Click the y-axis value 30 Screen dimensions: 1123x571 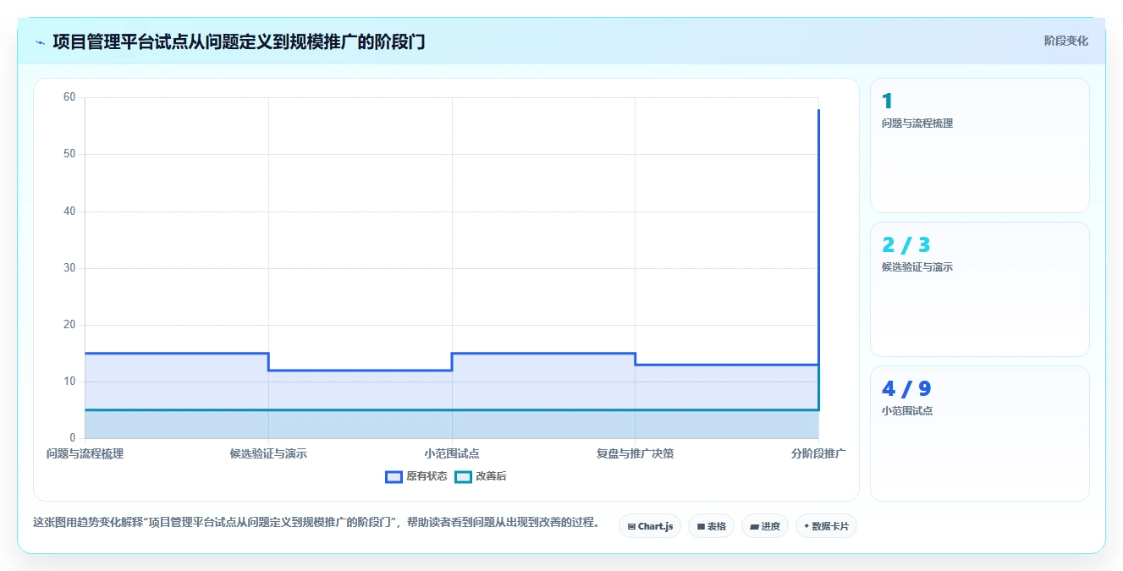[x=69, y=268]
